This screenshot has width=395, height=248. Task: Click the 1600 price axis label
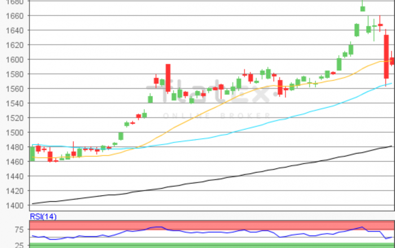14,60
